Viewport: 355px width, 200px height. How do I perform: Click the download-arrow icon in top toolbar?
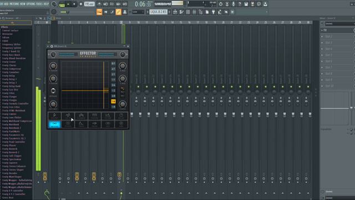pos(265,4)
